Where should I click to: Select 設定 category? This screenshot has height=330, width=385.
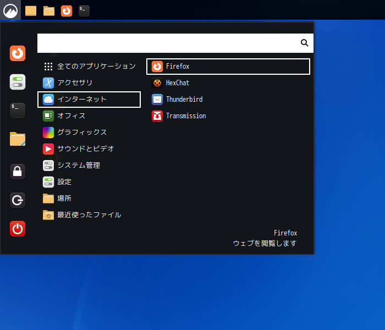point(89,182)
